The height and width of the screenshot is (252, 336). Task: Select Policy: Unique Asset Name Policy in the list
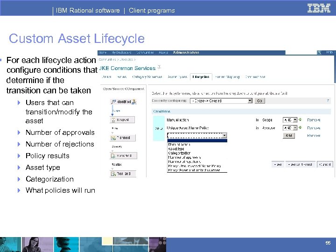(x=197, y=166)
